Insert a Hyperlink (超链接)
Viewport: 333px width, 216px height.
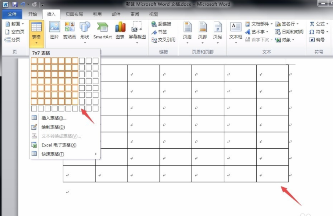pyautogui.click(x=162, y=24)
